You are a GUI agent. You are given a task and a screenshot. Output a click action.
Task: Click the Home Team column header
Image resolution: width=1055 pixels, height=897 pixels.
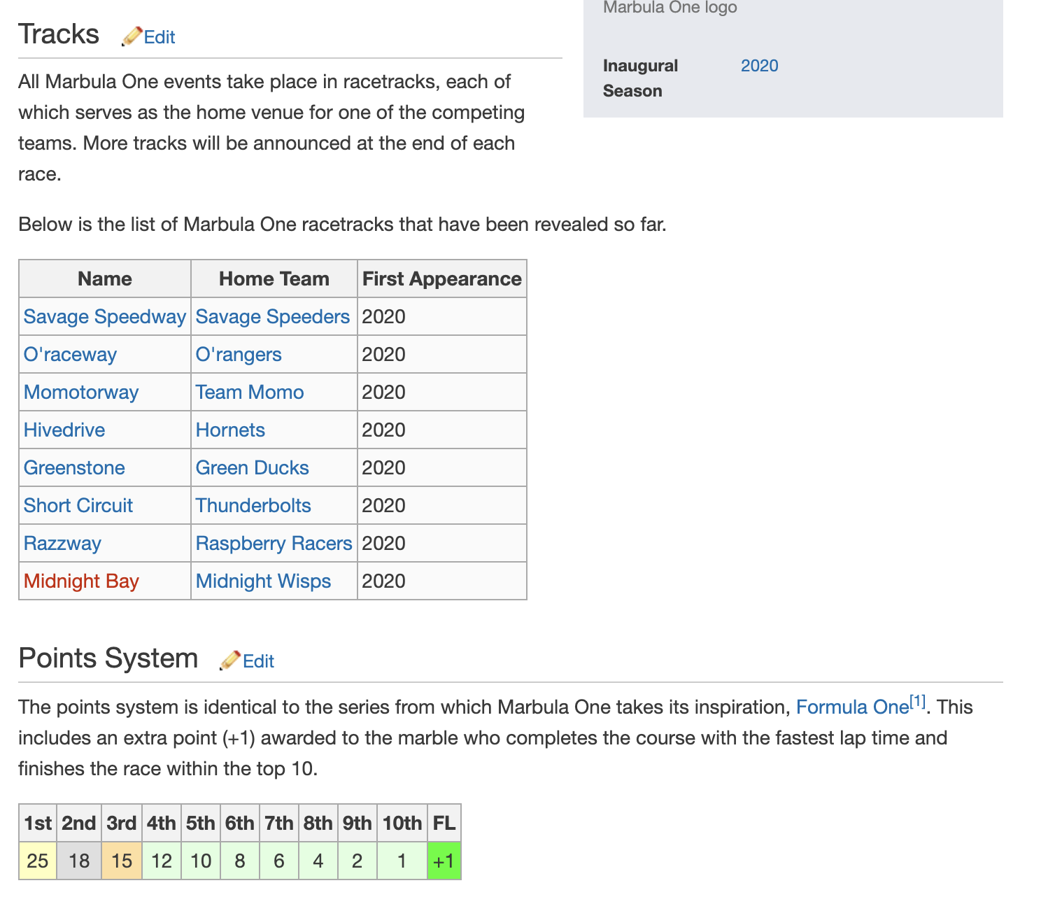coord(274,278)
